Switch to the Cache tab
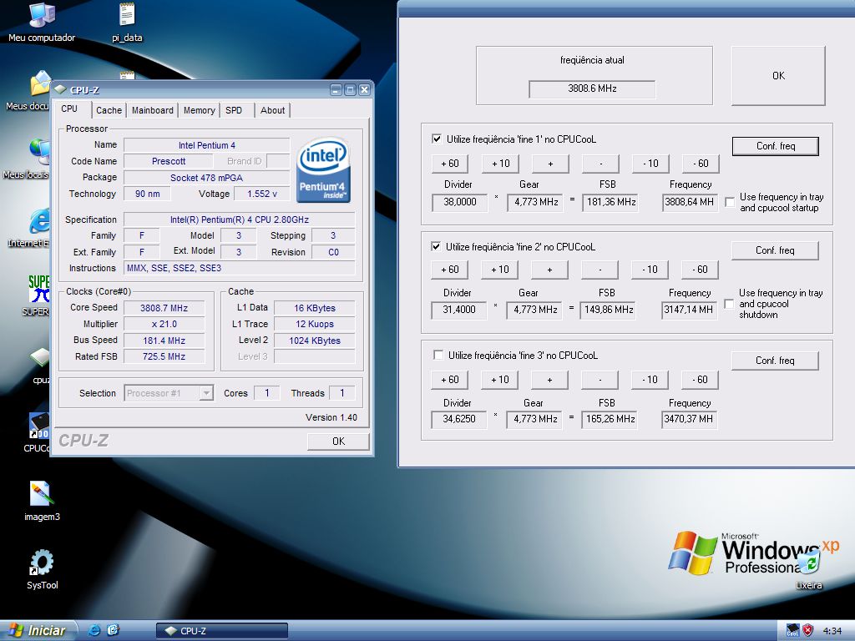 pos(109,110)
